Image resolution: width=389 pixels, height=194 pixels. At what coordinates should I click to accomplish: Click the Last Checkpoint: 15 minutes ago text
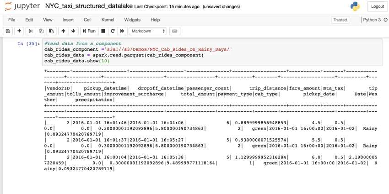[167, 7]
